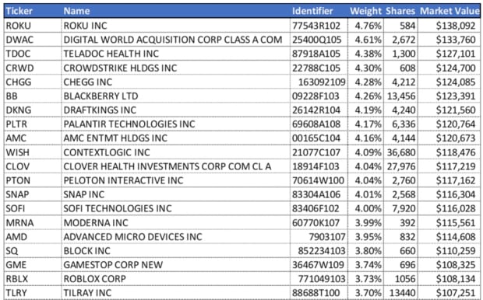Click the DKNG weight cell 4.19%
The image size is (483, 300).
(365, 110)
